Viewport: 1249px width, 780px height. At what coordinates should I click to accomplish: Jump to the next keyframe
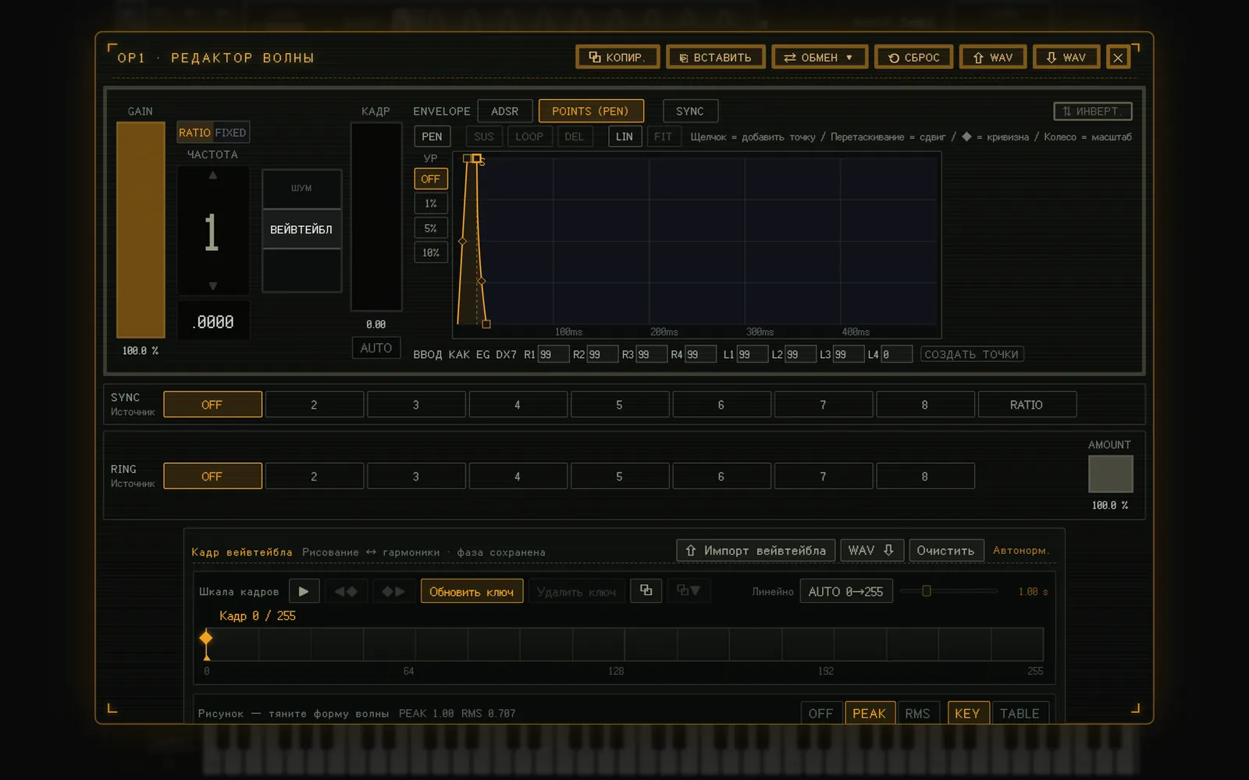tap(393, 591)
